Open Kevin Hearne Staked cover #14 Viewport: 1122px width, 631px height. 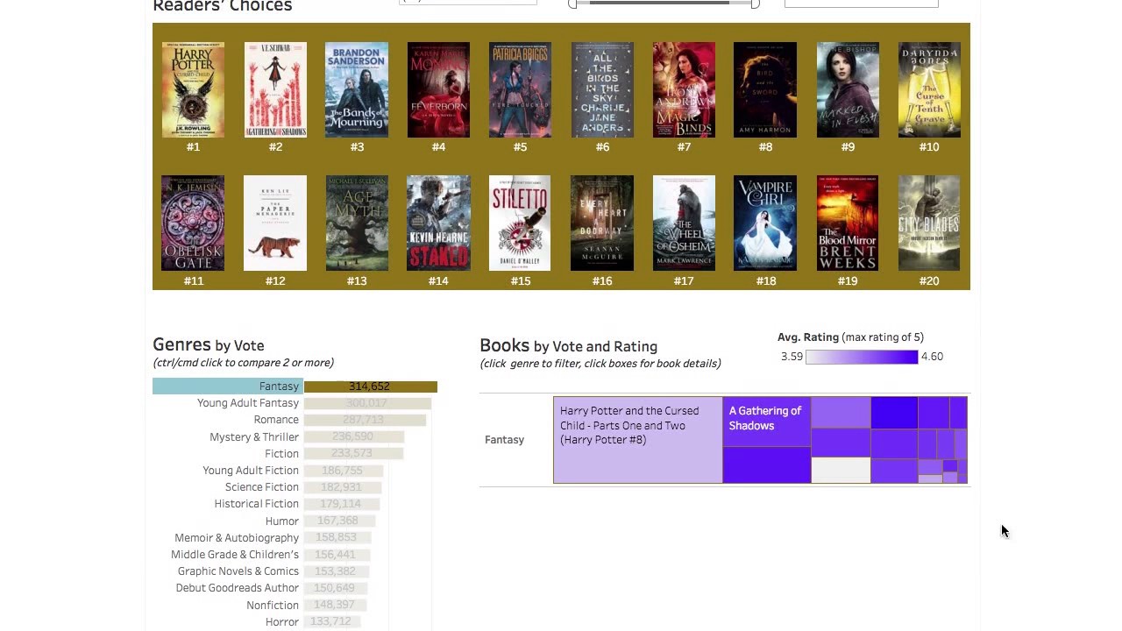click(438, 223)
